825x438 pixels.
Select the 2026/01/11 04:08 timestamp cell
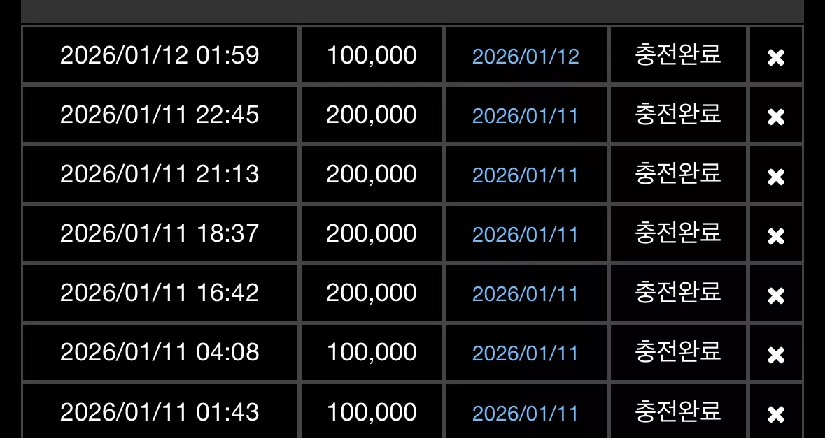(160, 352)
